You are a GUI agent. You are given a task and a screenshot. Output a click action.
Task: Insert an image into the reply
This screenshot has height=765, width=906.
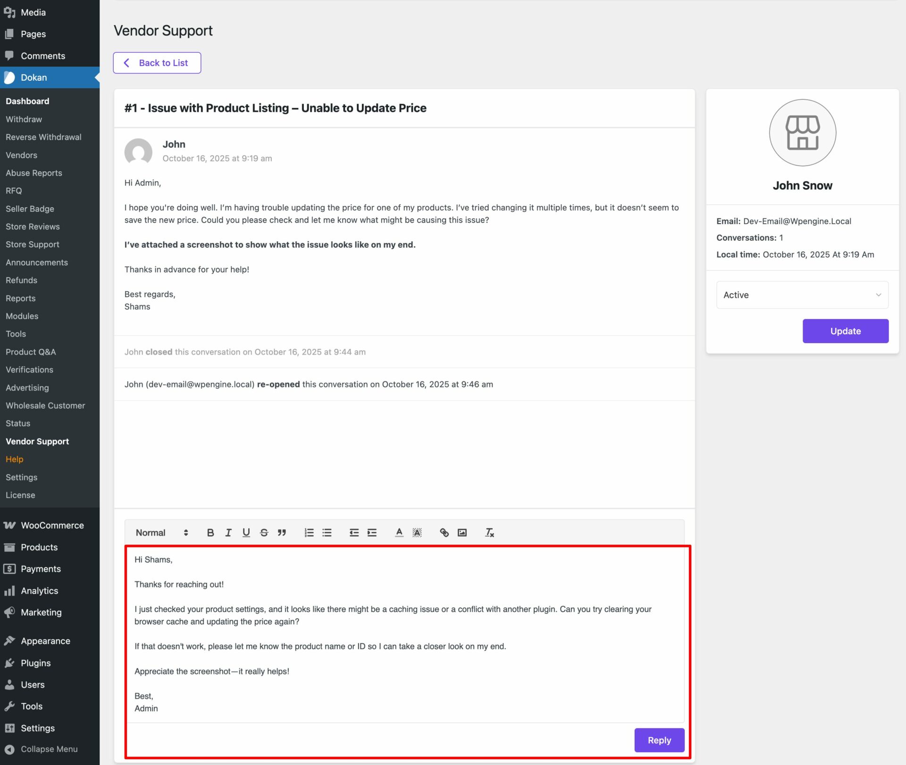click(x=462, y=532)
